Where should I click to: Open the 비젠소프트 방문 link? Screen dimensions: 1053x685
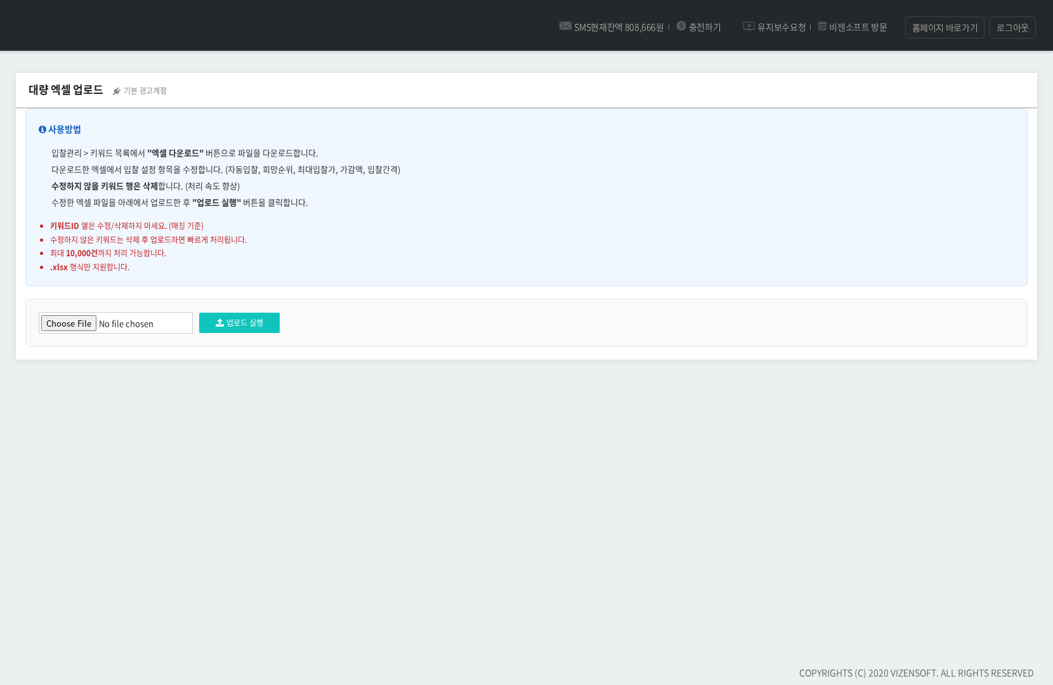pyautogui.click(x=858, y=27)
